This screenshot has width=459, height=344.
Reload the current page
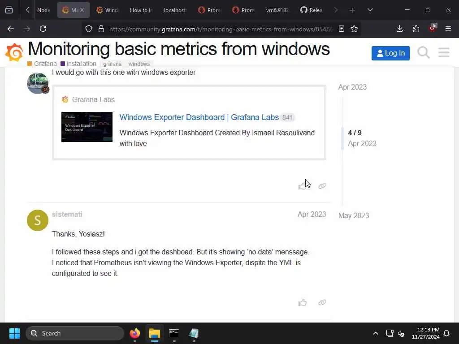click(x=43, y=29)
